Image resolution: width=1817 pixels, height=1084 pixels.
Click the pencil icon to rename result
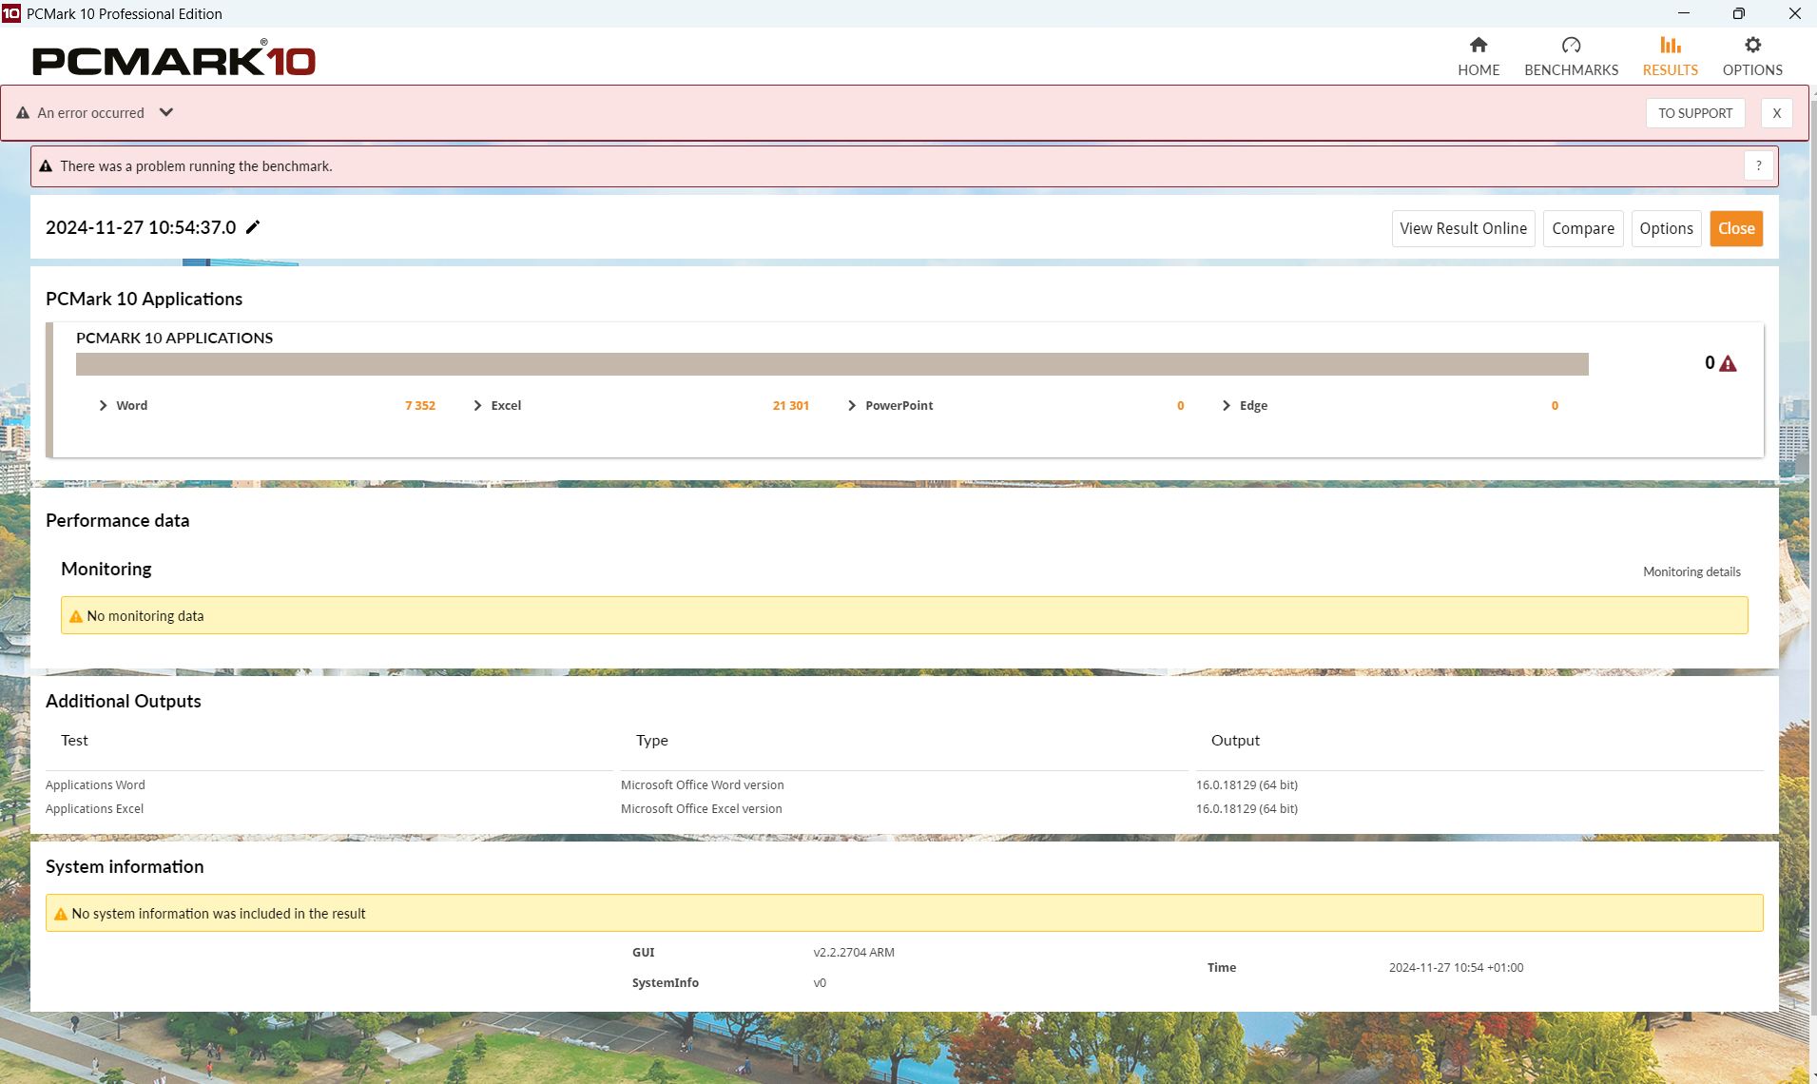click(253, 227)
